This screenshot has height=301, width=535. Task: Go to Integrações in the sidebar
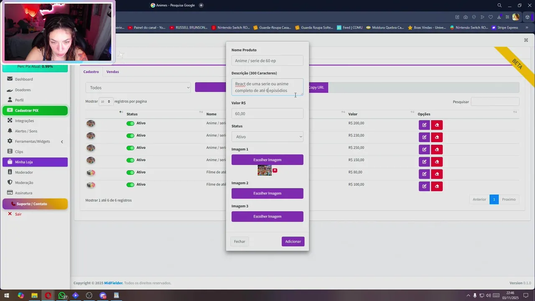[x=25, y=121]
